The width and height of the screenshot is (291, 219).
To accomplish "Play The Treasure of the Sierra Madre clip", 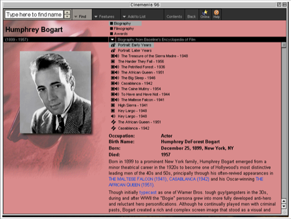I will tap(115, 56).
